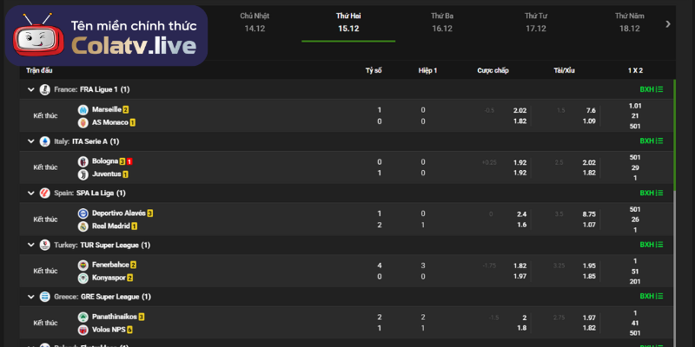Click the 2.02 handicap odds for Marseille
The image size is (695, 347).
(520, 110)
